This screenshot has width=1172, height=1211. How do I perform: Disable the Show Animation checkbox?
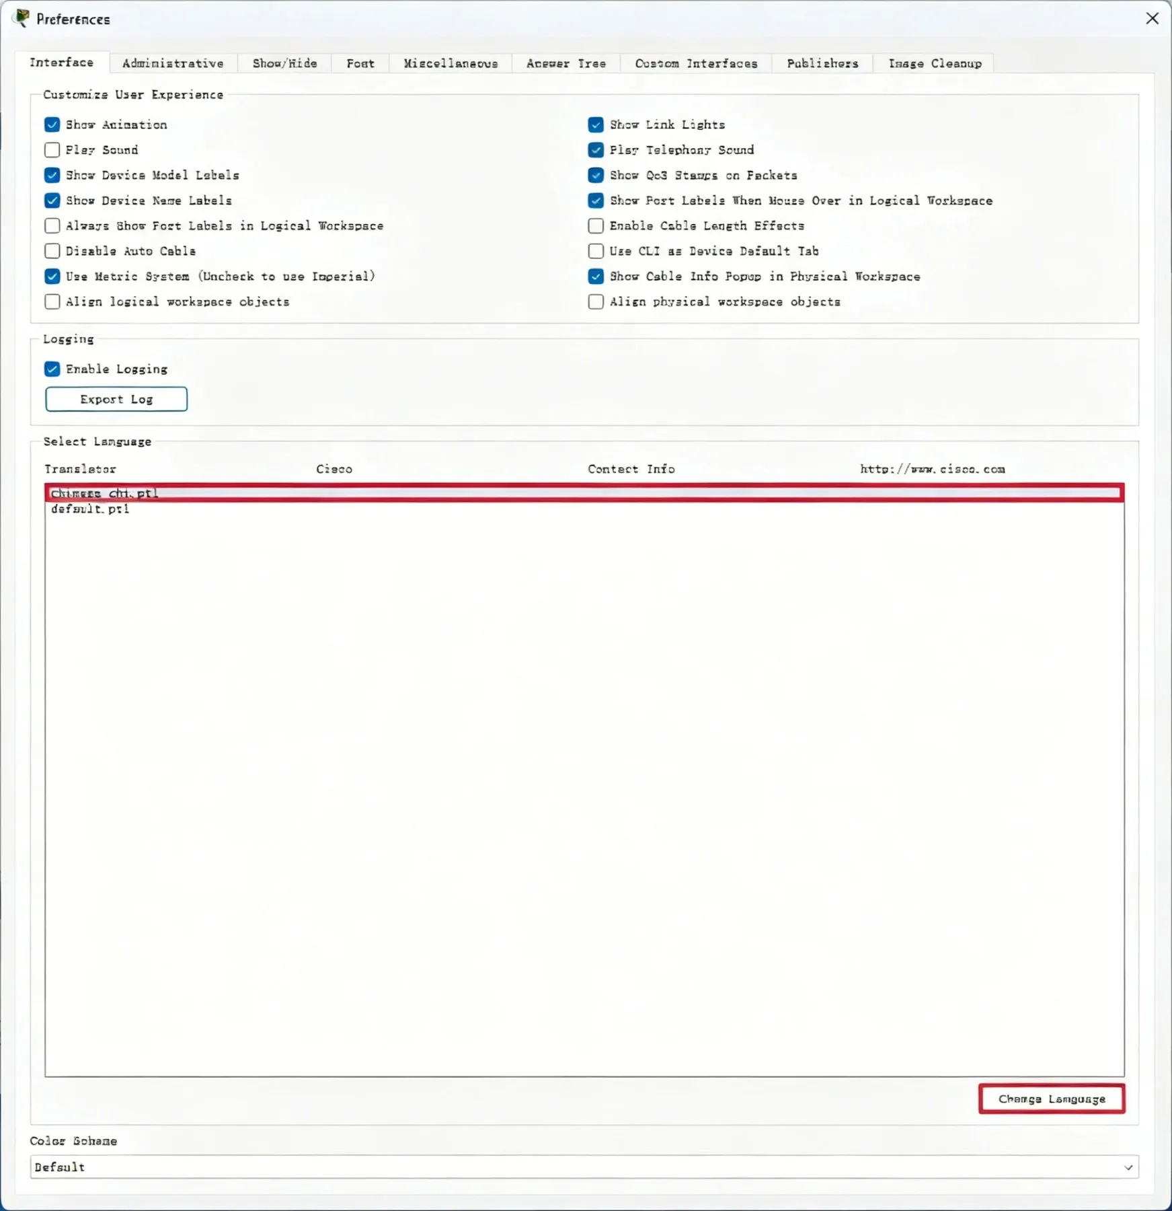[x=52, y=124]
